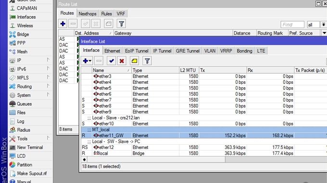Open the Bonding tab
This screenshot has width=327, height=183.
[x=244, y=51]
